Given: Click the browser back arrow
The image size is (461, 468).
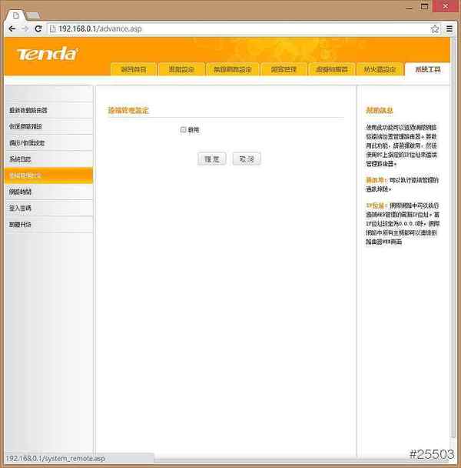Looking at the screenshot, I should point(12,28).
